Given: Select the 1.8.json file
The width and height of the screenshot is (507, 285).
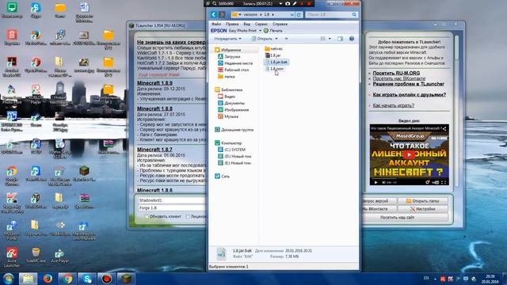Looking at the screenshot, I should coord(274,69).
